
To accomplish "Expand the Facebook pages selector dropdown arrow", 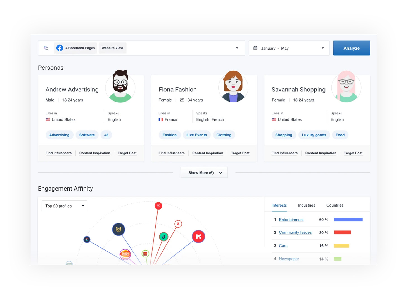I will 237,48.
